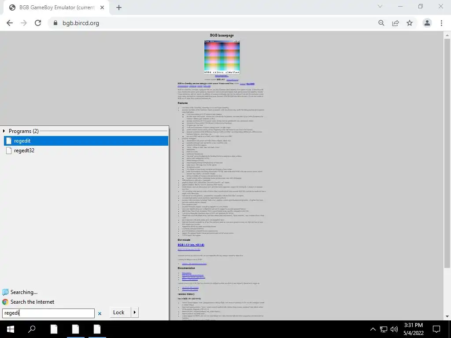Open Chrome's three-dot menu

(x=441, y=23)
